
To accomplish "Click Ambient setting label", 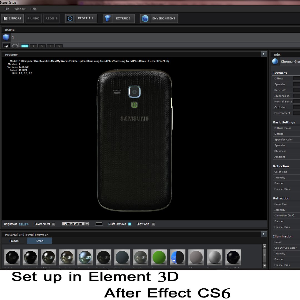I will click(279, 157).
